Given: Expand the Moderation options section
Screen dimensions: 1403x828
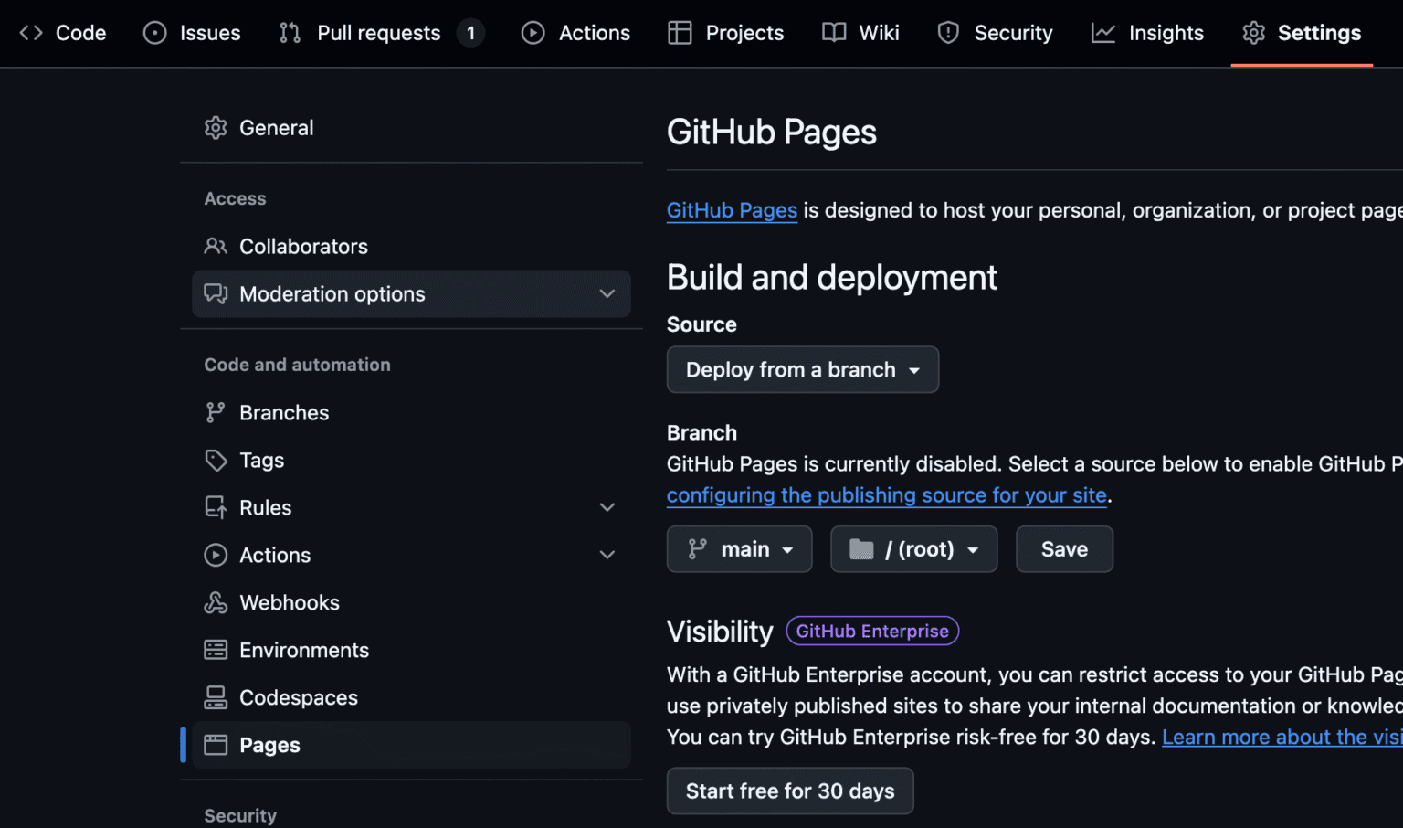Looking at the screenshot, I should [607, 293].
